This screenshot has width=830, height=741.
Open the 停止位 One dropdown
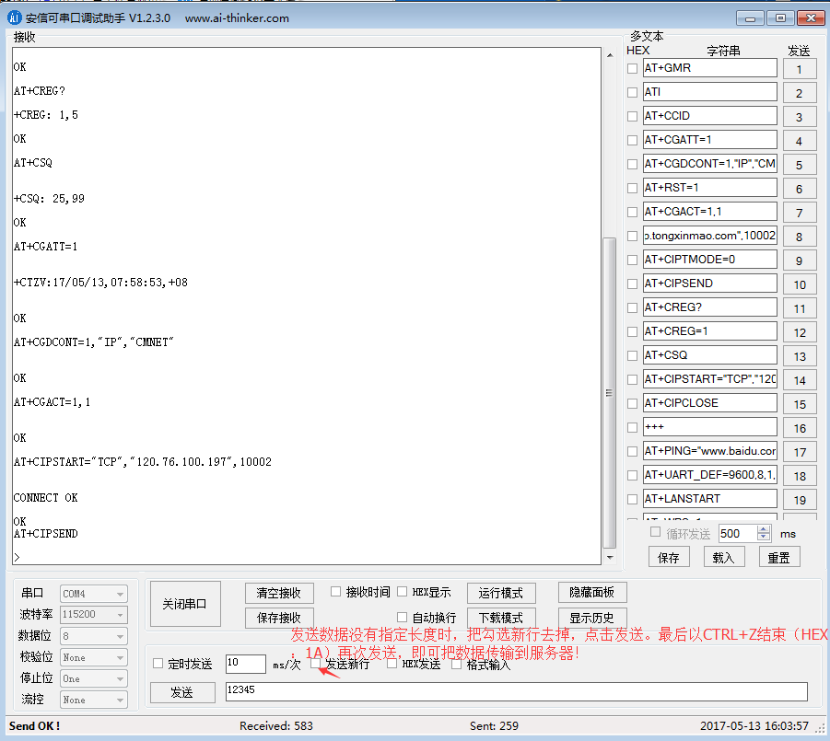pyautogui.click(x=94, y=678)
